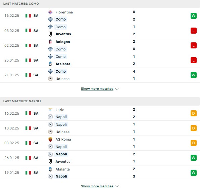
Task: Open the Napoli team link in AS Roma match
Action: (x=61, y=147)
